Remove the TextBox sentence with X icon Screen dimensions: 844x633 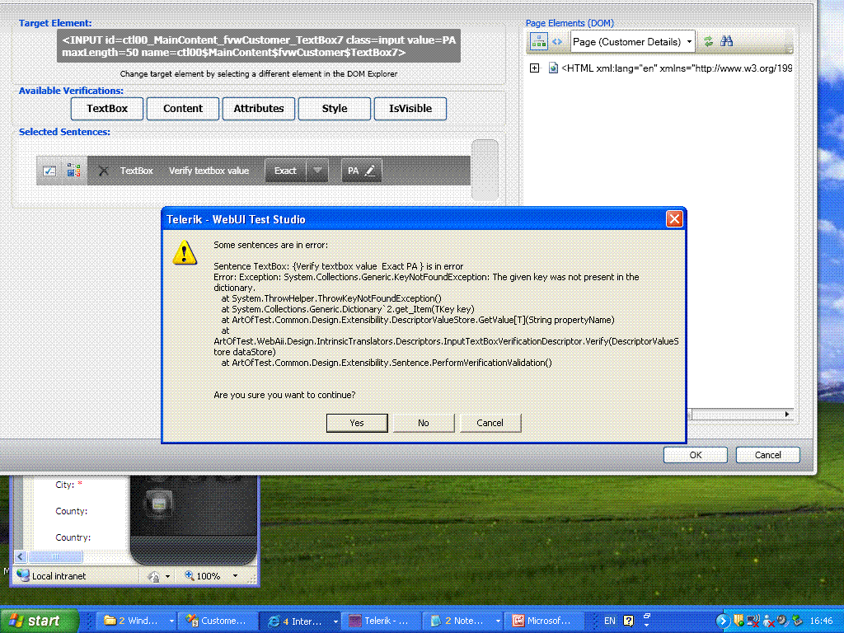(x=104, y=171)
